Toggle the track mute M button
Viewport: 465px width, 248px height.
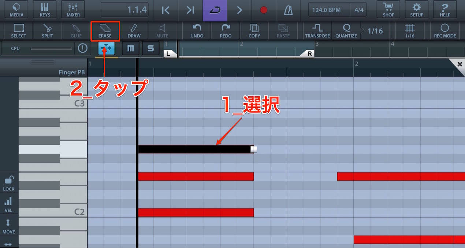[130, 48]
